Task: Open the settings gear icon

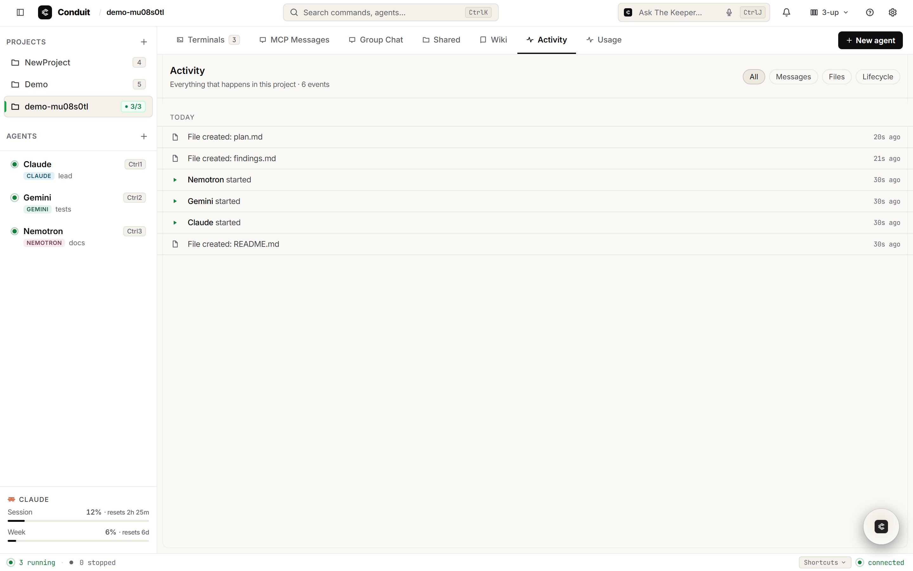Action: (892, 12)
